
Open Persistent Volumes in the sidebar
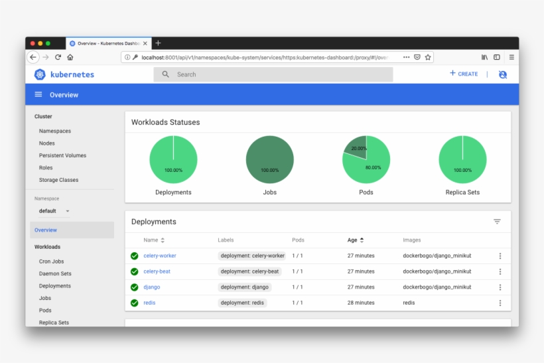(62, 155)
